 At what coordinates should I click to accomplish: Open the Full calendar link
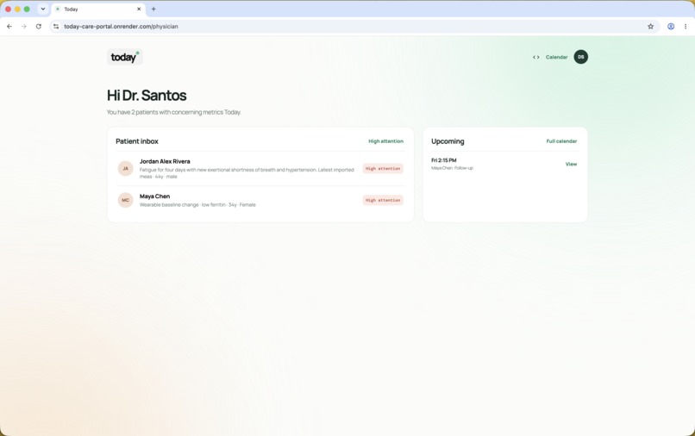561,141
